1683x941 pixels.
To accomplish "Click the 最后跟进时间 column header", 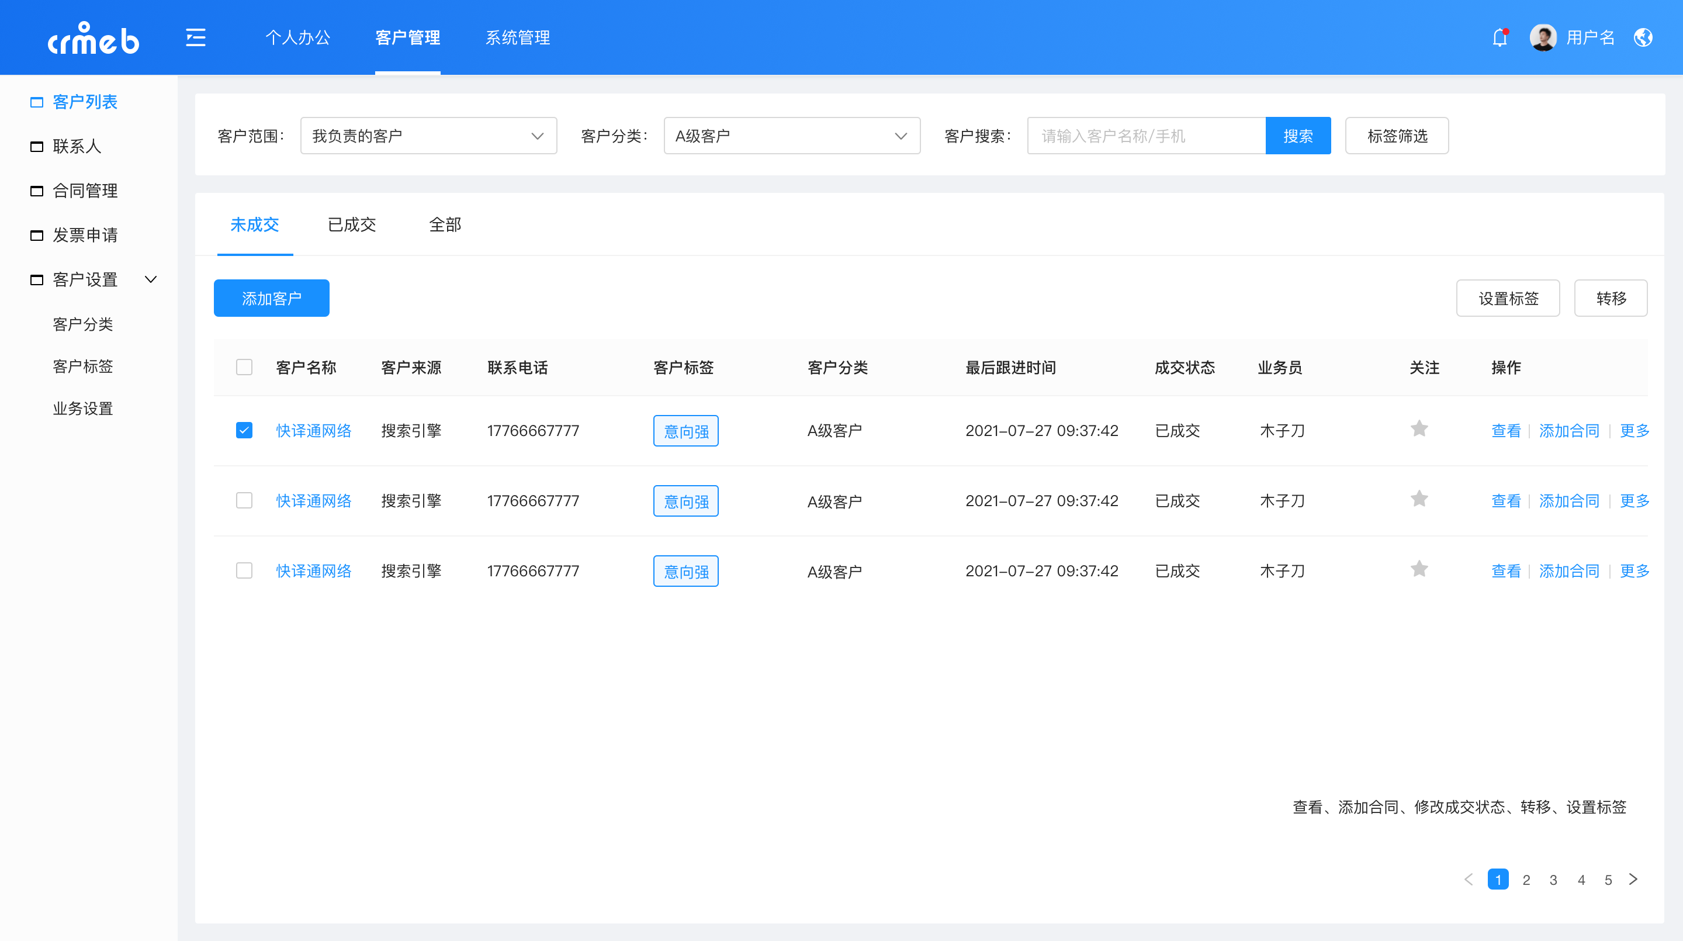I will (x=1011, y=367).
